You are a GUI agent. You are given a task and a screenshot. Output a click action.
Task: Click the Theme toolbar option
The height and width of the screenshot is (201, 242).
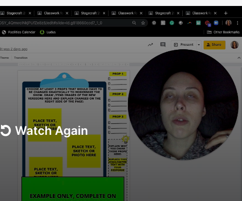coord(4,58)
